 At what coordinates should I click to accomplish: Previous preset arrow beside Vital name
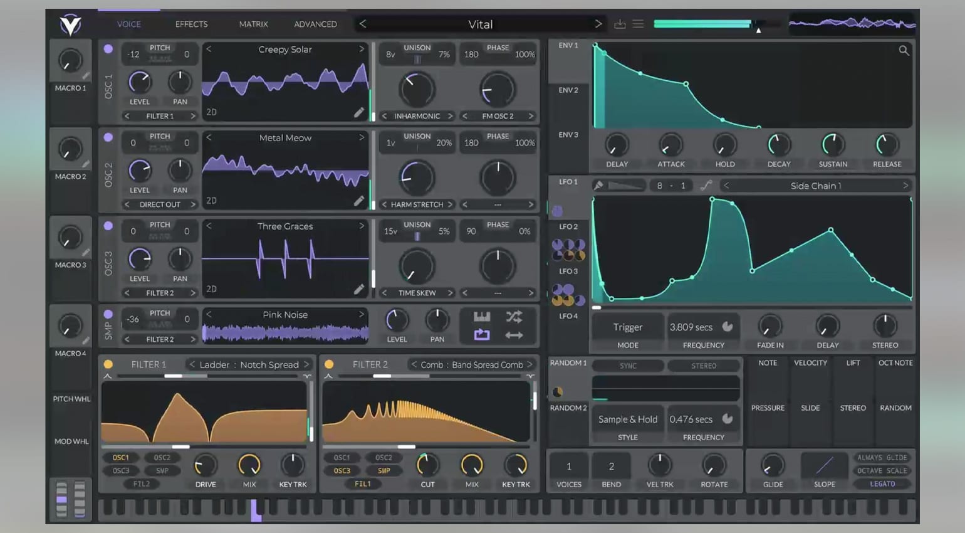click(x=363, y=24)
